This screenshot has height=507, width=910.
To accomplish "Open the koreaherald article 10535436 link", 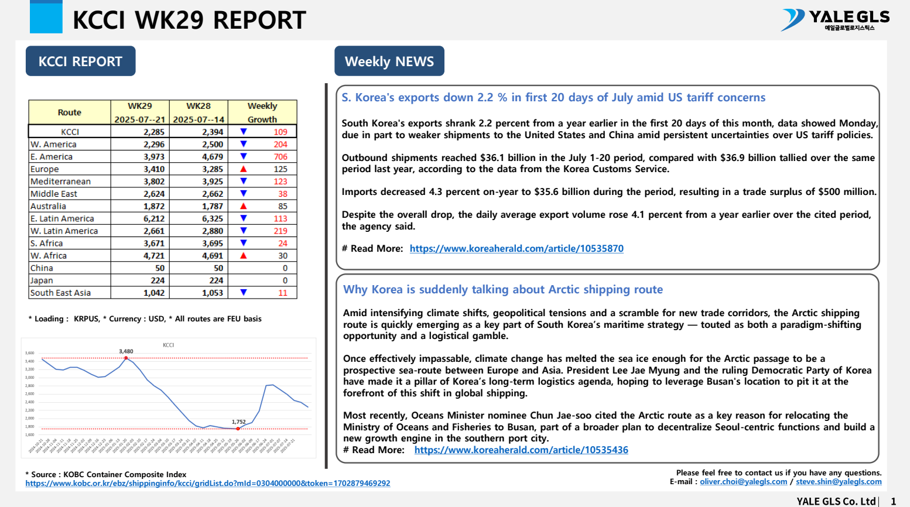I will point(521,450).
